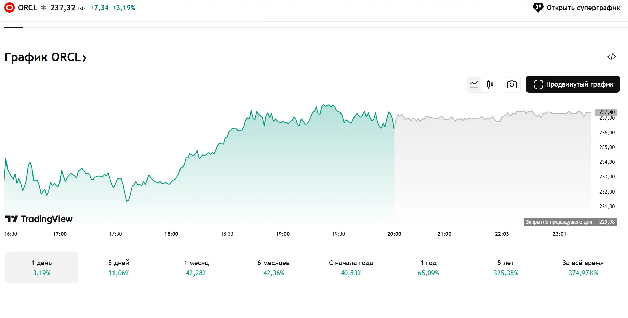Choose the С начала года range
Image resolution: width=628 pixels, height=318 pixels.
pyautogui.click(x=351, y=267)
